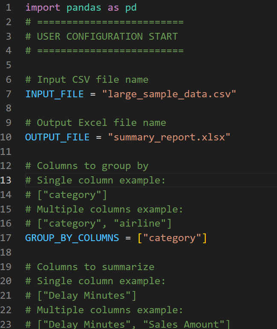Click the "summary_report.xlsx" string
277x329 pixels.
[x=169, y=137]
